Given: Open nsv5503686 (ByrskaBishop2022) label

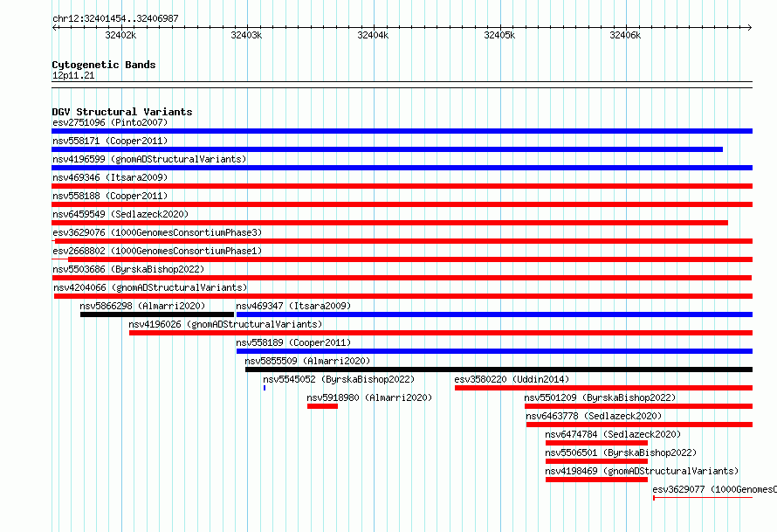Looking at the screenshot, I should click(128, 269).
